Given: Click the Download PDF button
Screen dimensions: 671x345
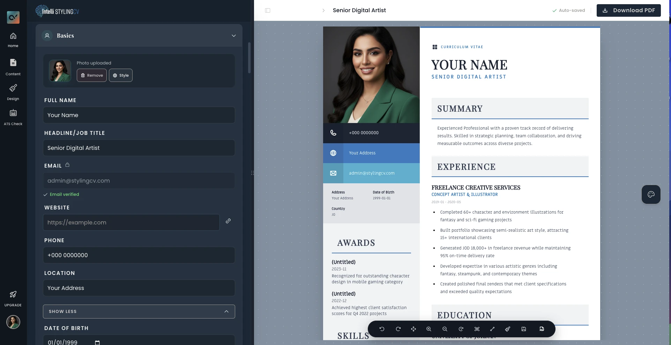Looking at the screenshot, I should 628,10.
